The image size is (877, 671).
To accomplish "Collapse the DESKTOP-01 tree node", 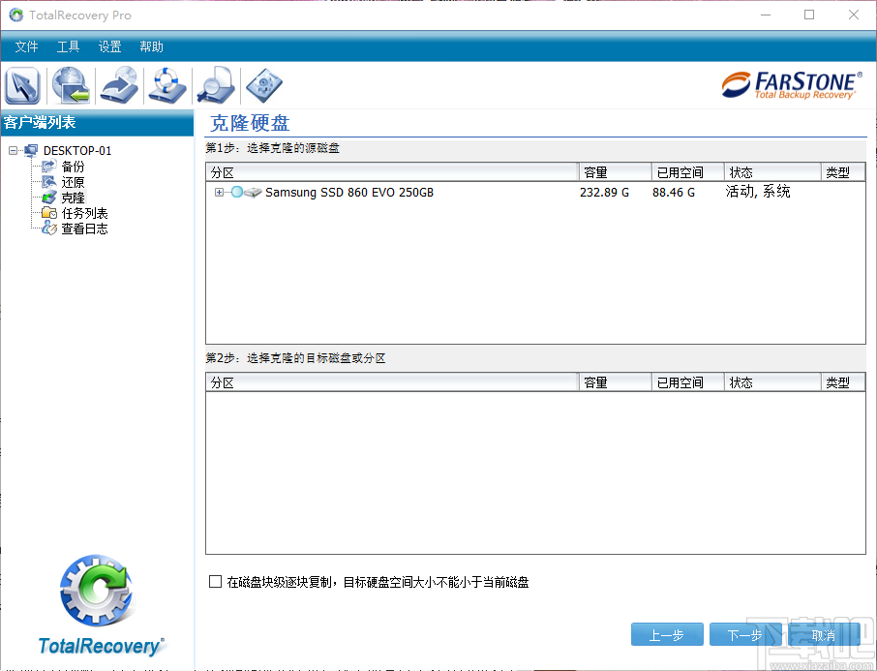I will tap(13, 150).
